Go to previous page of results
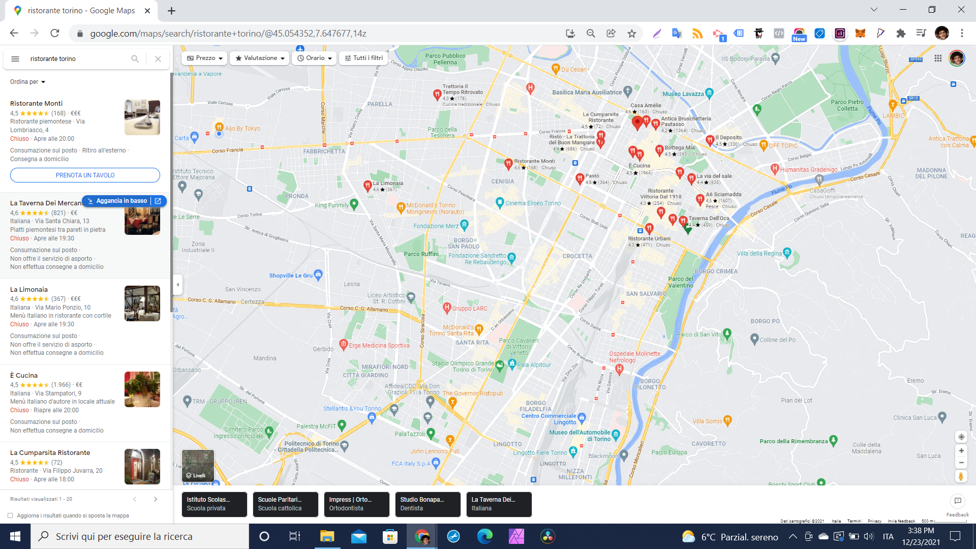This screenshot has width=976, height=549. click(135, 499)
